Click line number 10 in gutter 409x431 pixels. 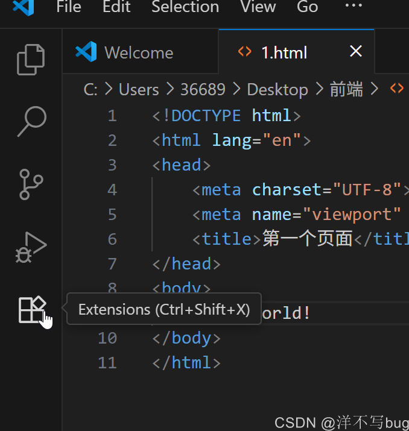pyautogui.click(x=107, y=338)
